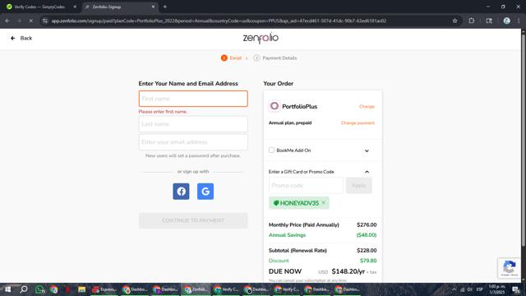Open File Explorer from the taskbar
526x296 pixels.
(81, 289)
